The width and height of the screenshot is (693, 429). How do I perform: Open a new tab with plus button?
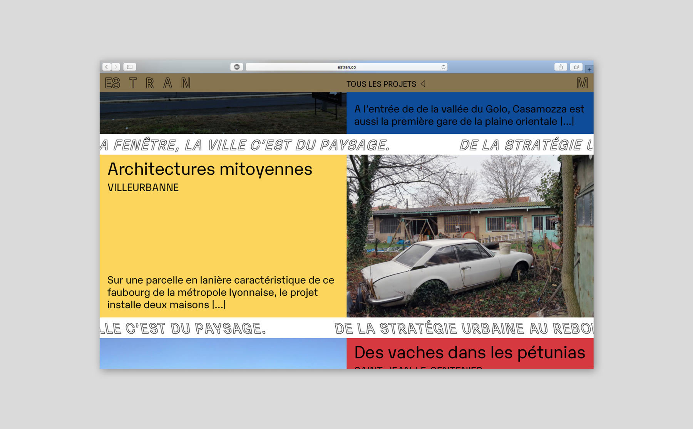click(x=589, y=70)
